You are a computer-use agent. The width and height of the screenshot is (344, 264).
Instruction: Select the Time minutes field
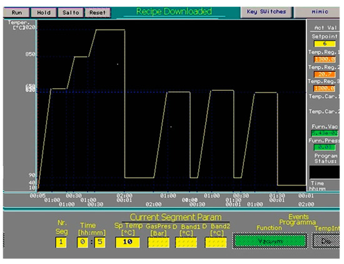tap(100, 242)
